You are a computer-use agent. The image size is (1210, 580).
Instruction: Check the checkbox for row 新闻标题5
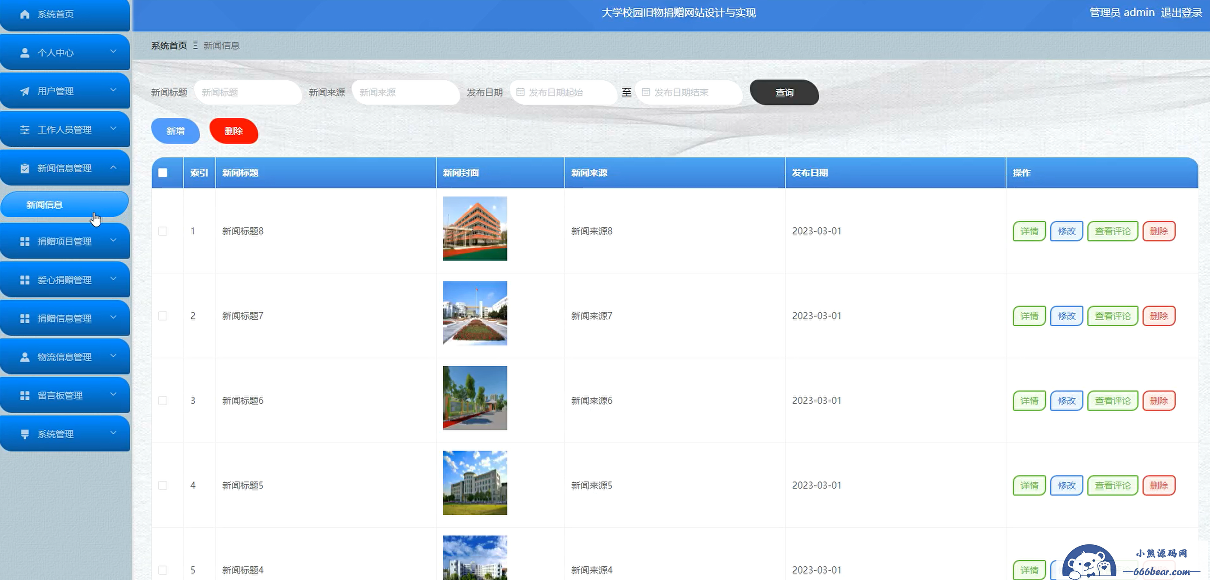[x=163, y=485]
